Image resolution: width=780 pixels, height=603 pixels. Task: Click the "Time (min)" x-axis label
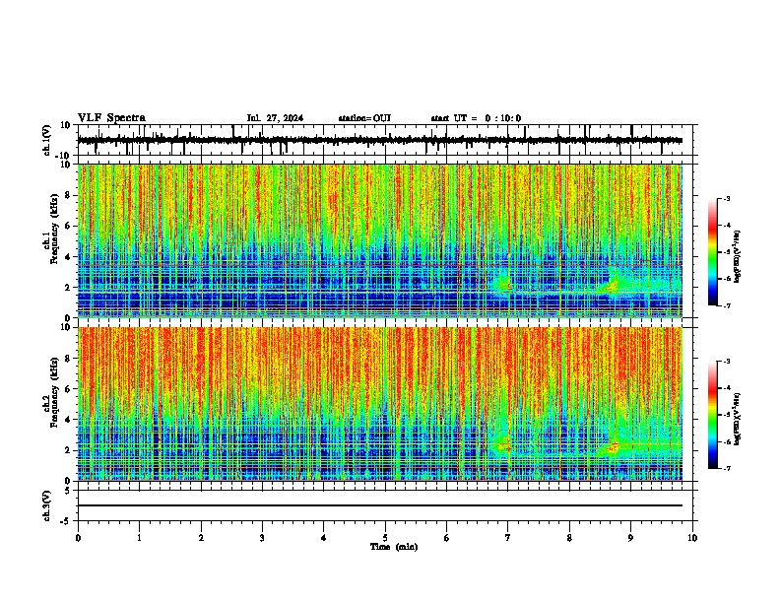point(394,547)
